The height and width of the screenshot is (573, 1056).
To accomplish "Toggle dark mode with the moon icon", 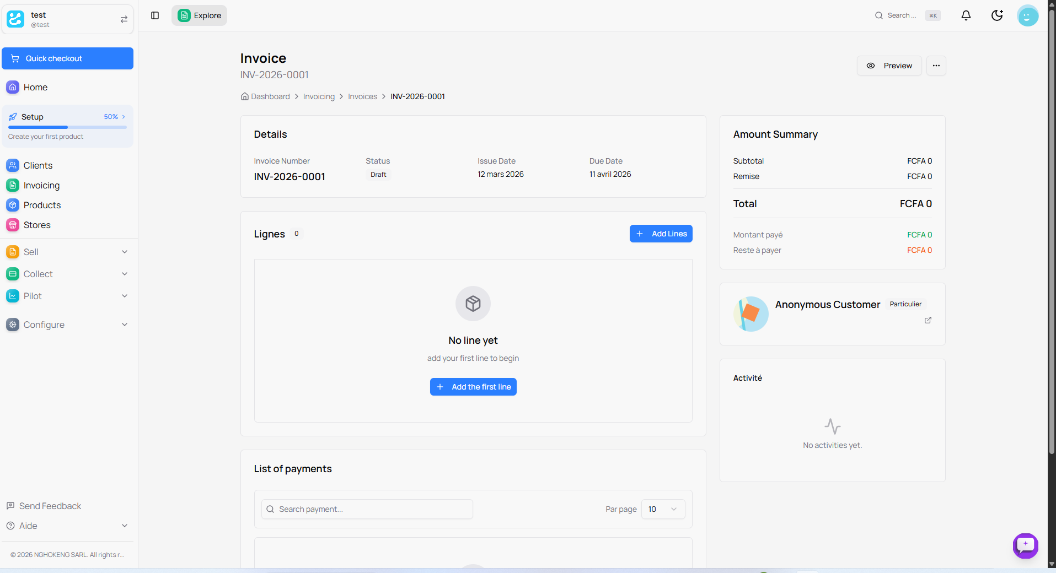I will click(996, 15).
